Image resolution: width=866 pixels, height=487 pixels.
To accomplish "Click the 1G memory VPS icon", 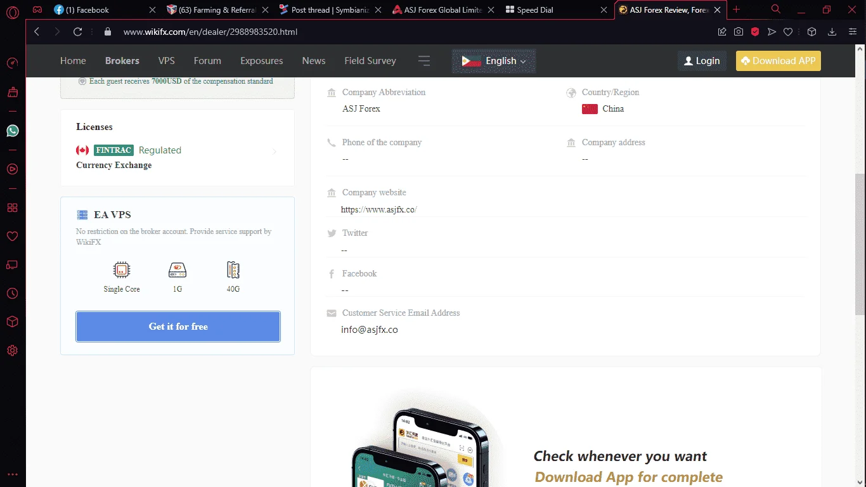I will 178,270.
